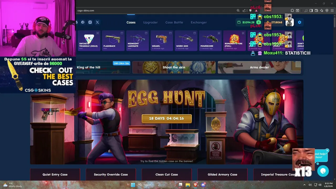Open the Midnight Laminate live drop card
Viewport: 336px width, 189px height.
(x=137, y=40)
